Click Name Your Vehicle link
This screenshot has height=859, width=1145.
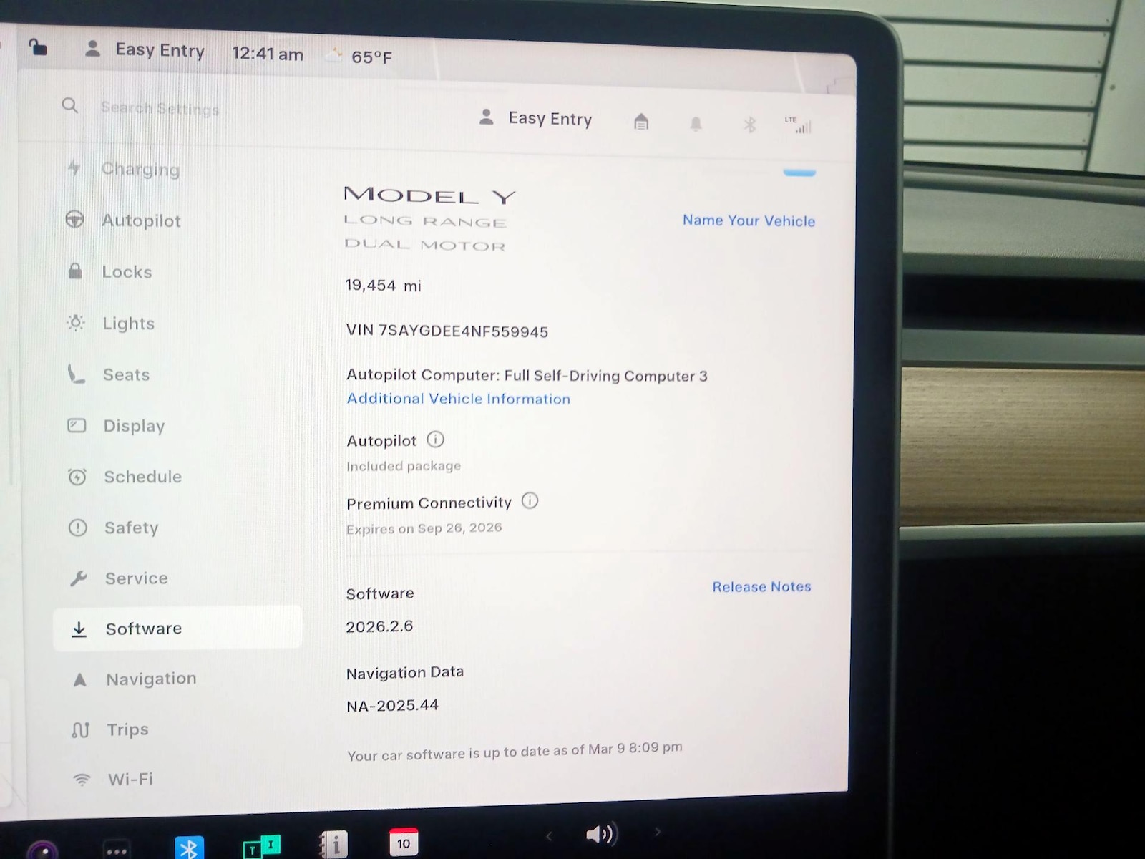click(749, 220)
